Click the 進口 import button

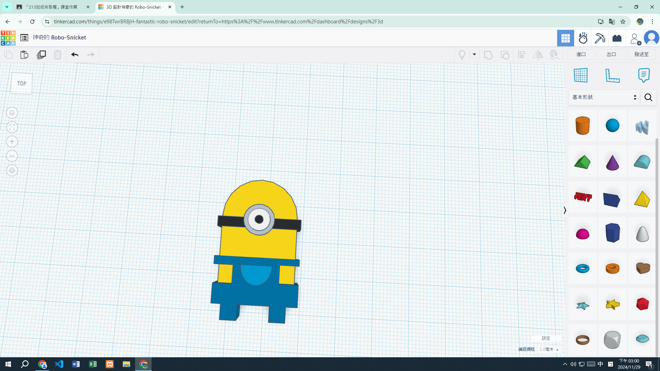(x=581, y=54)
